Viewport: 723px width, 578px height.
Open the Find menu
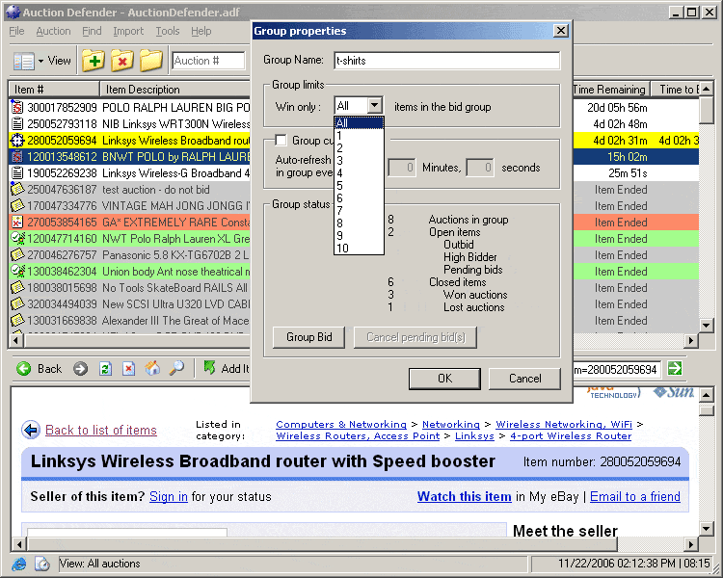pos(92,32)
